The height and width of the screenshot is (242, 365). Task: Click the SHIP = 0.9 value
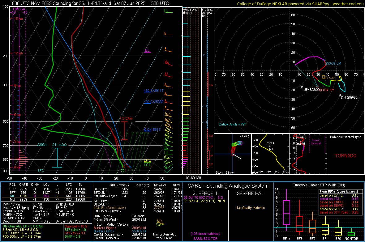pos(72,237)
